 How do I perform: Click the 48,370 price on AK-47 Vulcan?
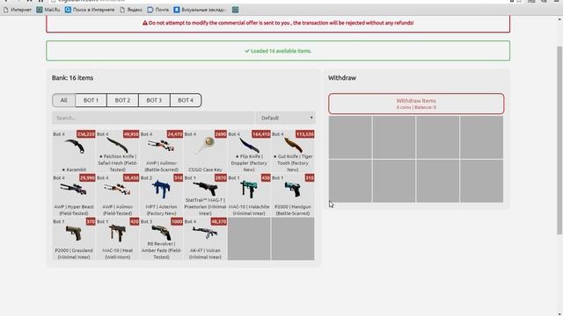click(x=219, y=221)
